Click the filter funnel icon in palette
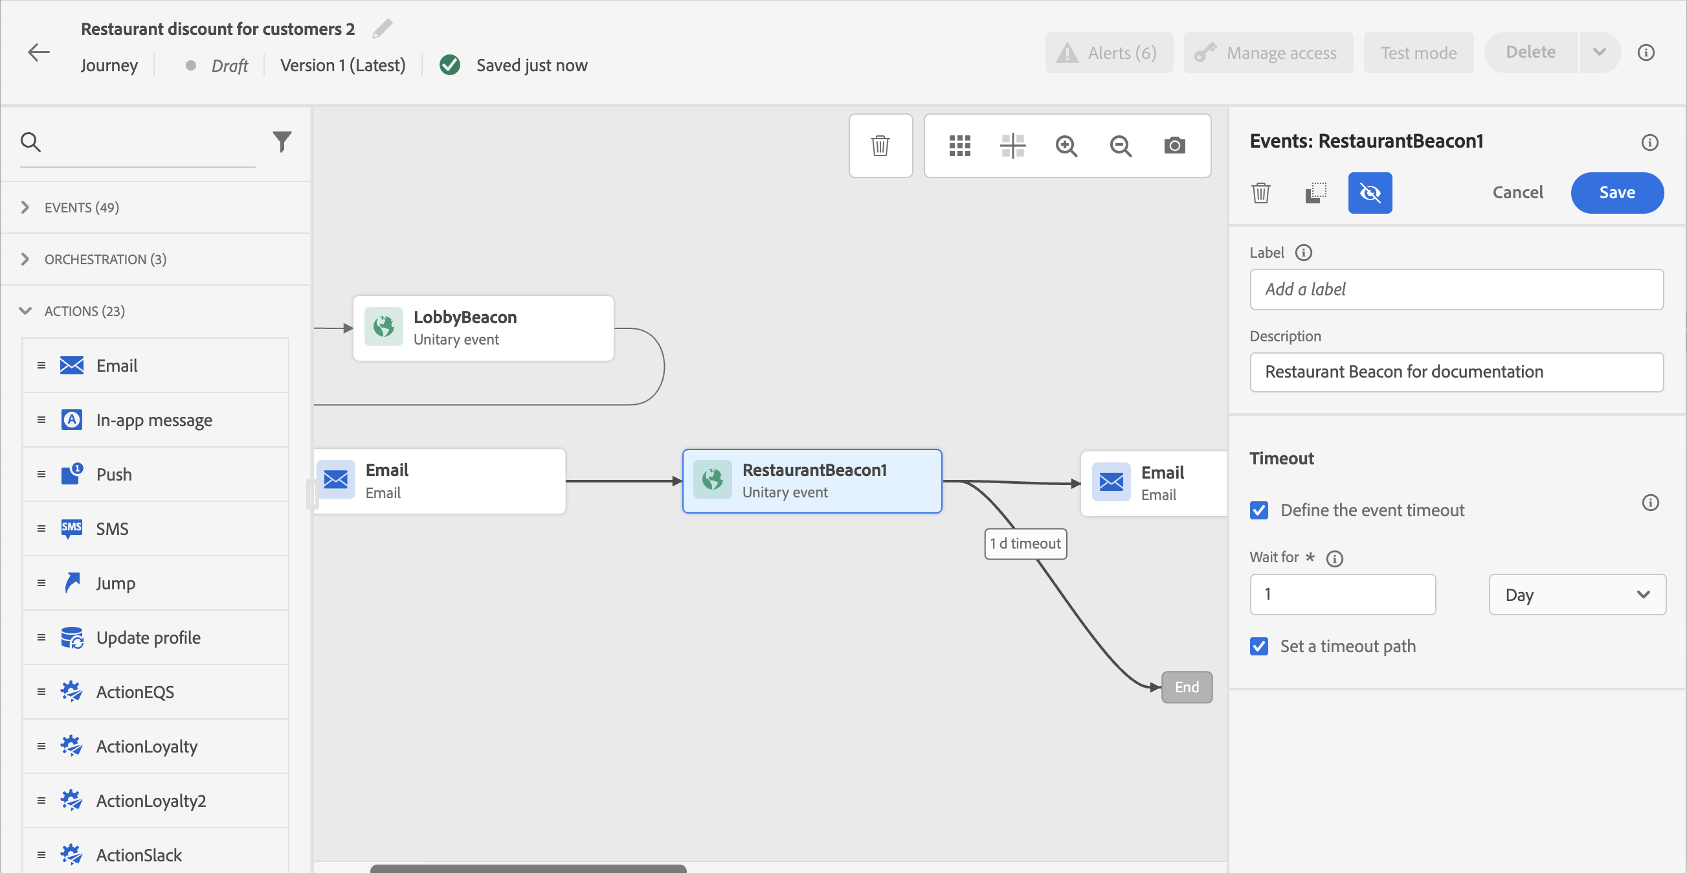This screenshot has height=873, width=1687. (282, 142)
